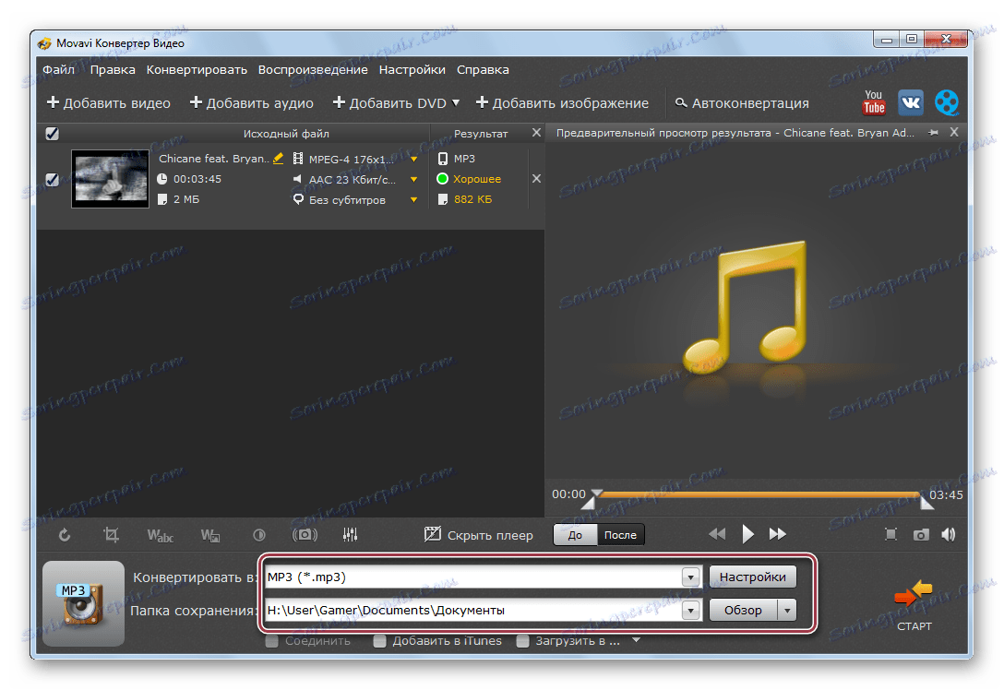Open the Воспроизведение menu
The image size is (1004, 690).
313,69
